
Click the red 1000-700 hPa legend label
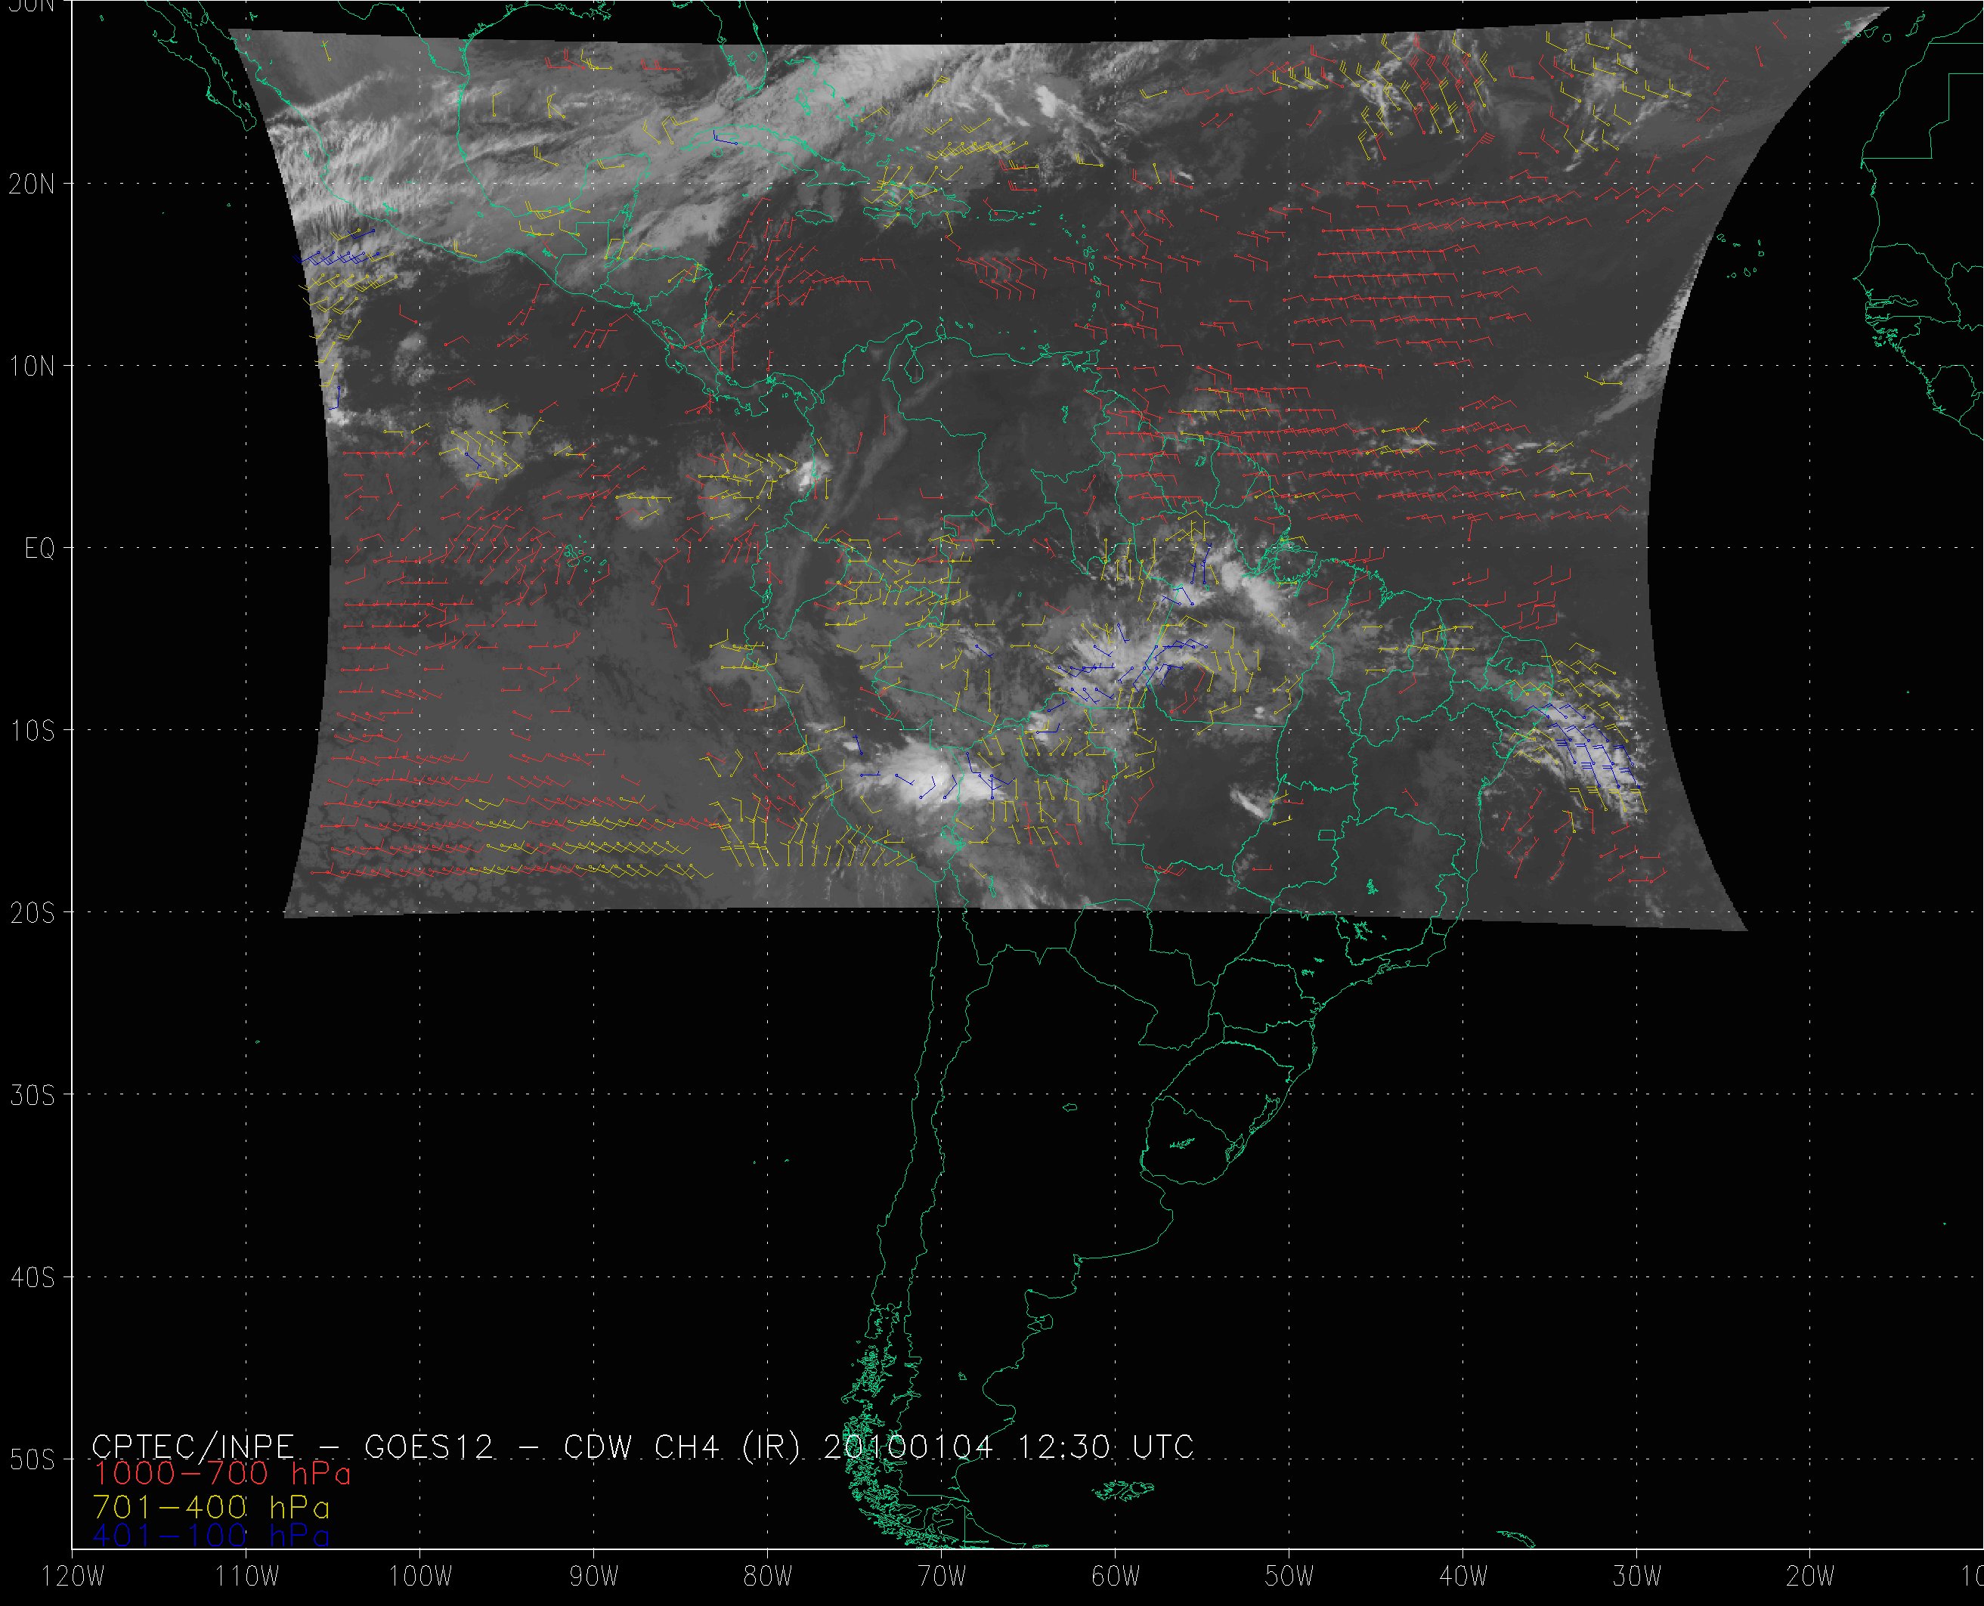(x=222, y=1473)
